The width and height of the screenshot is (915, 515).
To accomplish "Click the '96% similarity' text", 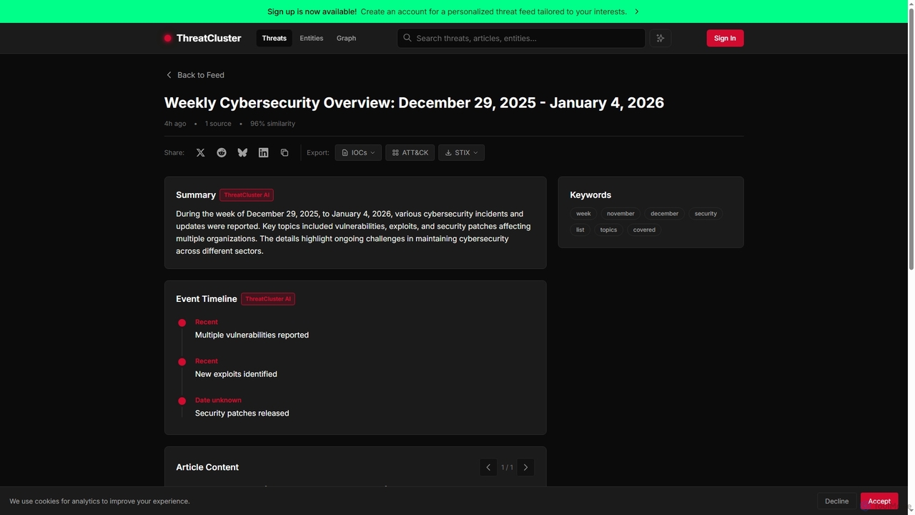I will (x=272, y=124).
